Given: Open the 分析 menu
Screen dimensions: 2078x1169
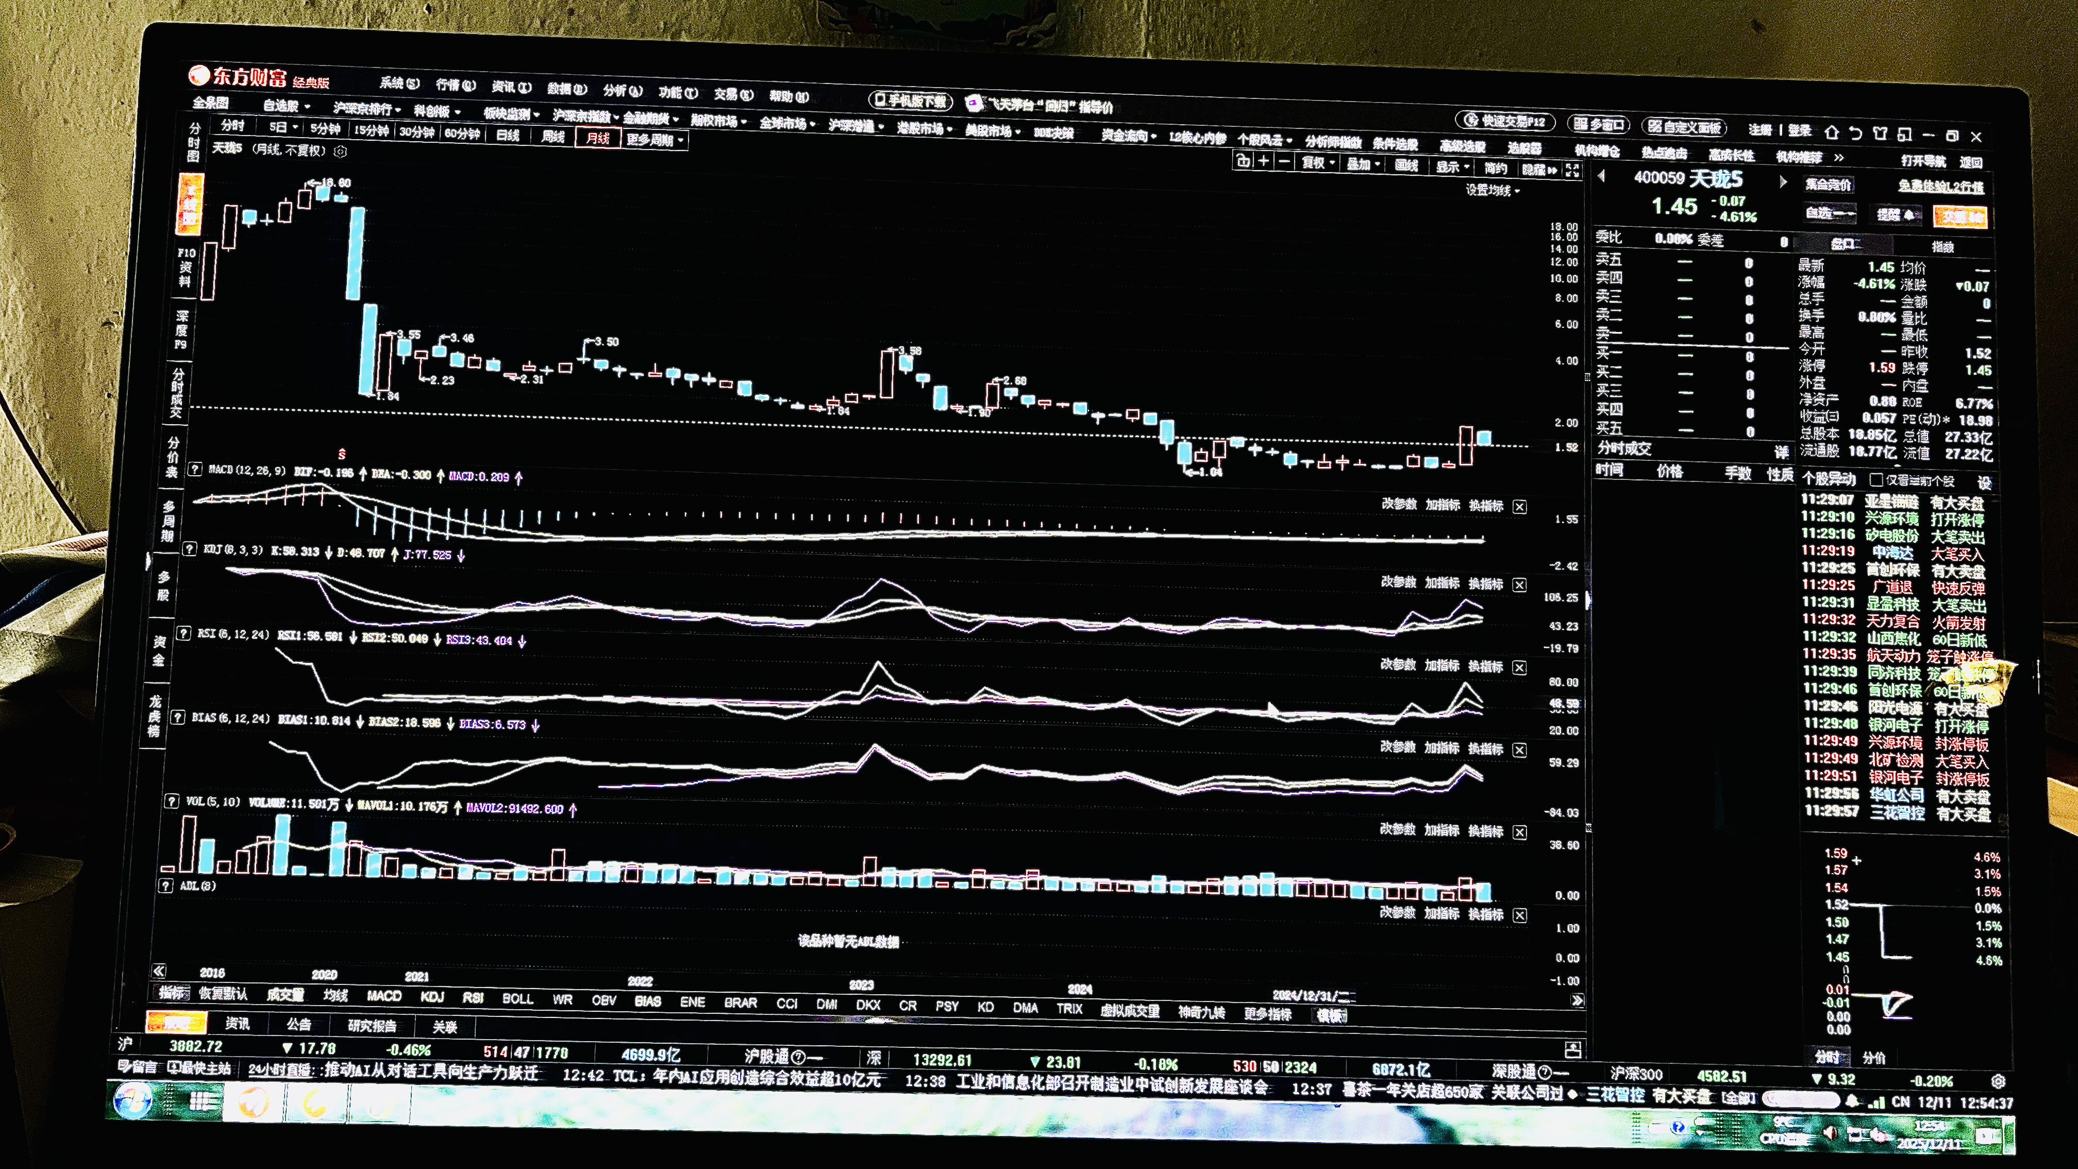Looking at the screenshot, I should (622, 90).
